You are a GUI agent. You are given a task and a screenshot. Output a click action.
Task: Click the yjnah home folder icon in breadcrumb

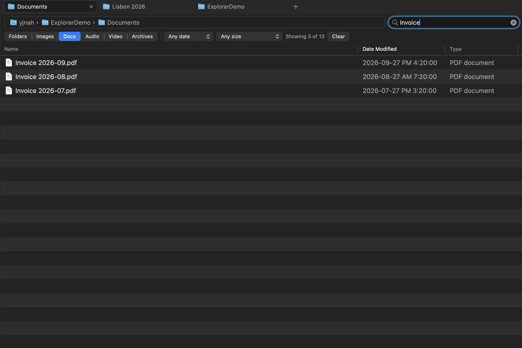click(13, 22)
